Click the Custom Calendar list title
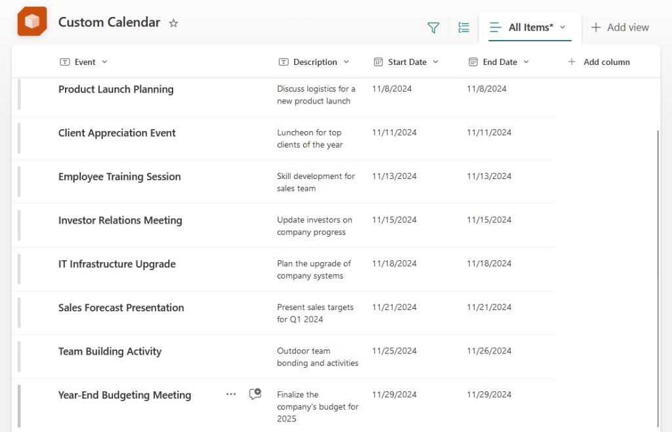Viewport: 672px width, 432px height. click(x=109, y=22)
